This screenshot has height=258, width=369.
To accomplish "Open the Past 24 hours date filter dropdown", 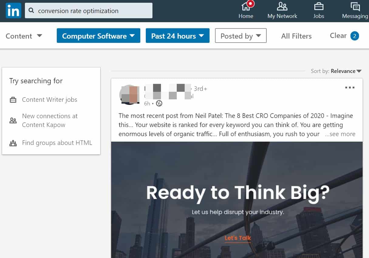I will click(x=177, y=36).
